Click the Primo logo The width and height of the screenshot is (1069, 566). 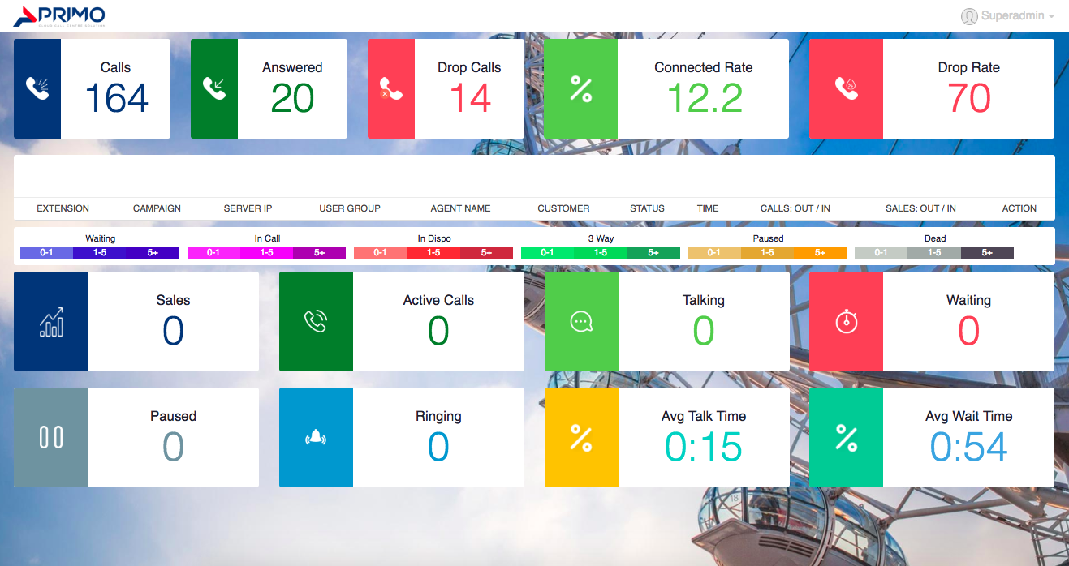(x=59, y=15)
